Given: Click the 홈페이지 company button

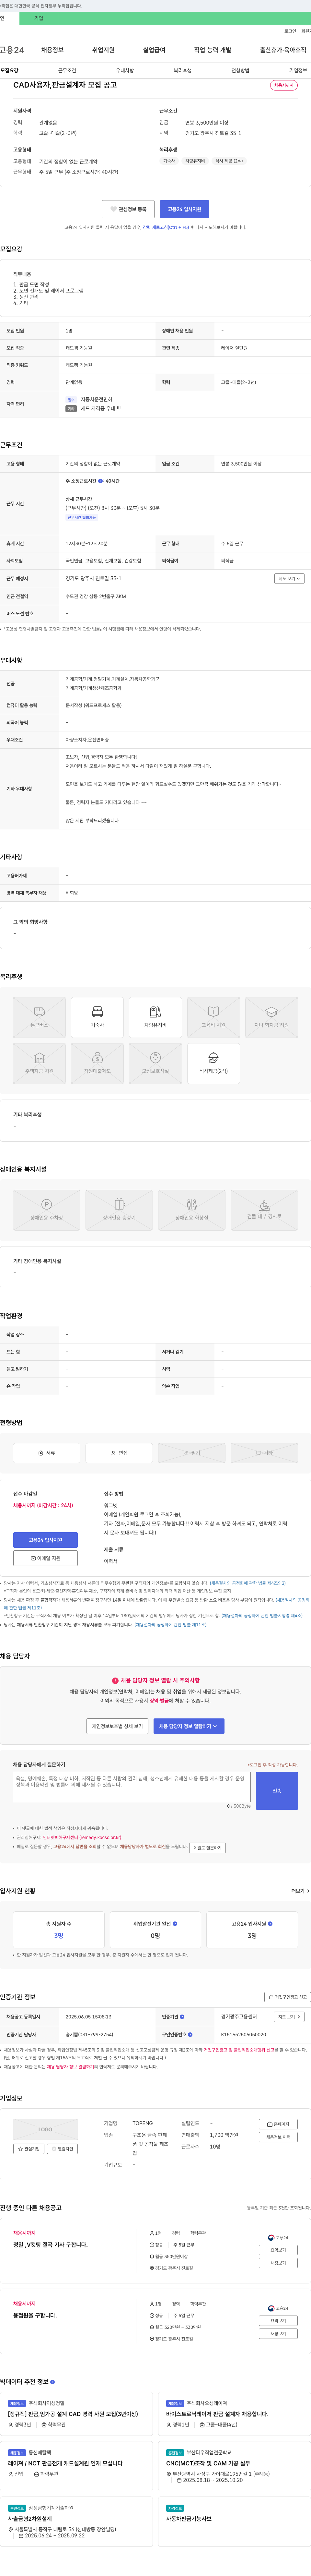Looking at the screenshot, I should click(278, 2124).
